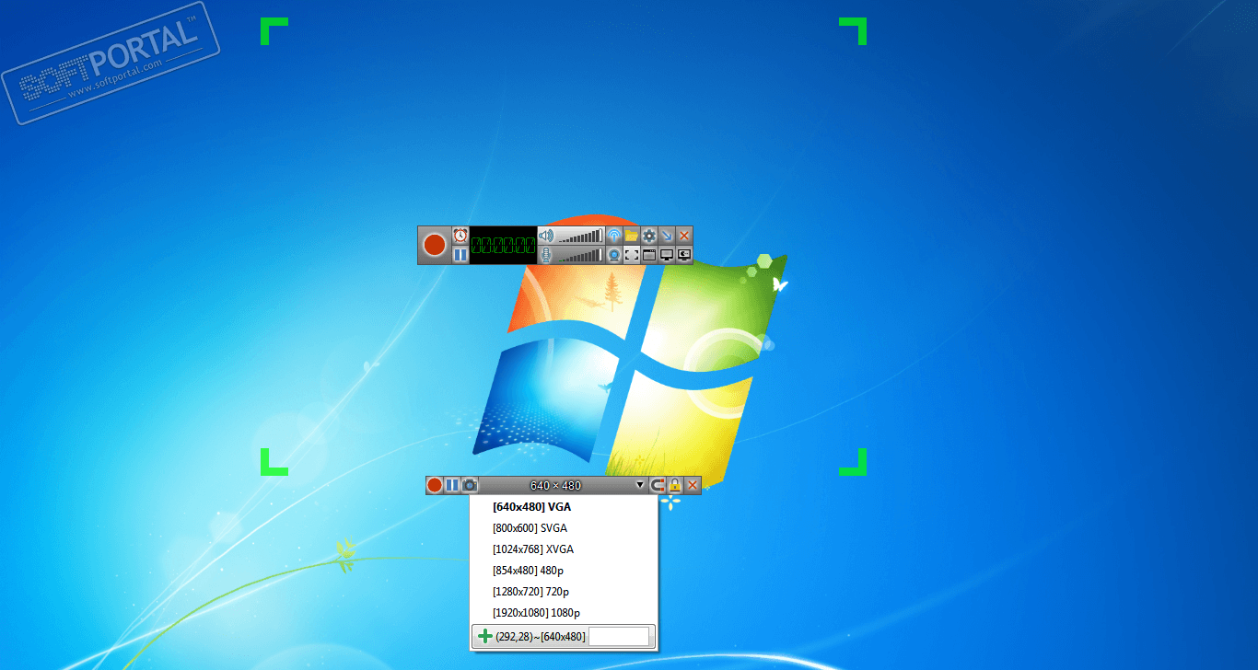Viewport: 1258px width, 670px height.
Task: Start recording with the large red record button
Action: pyautogui.click(x=435, y=246)
